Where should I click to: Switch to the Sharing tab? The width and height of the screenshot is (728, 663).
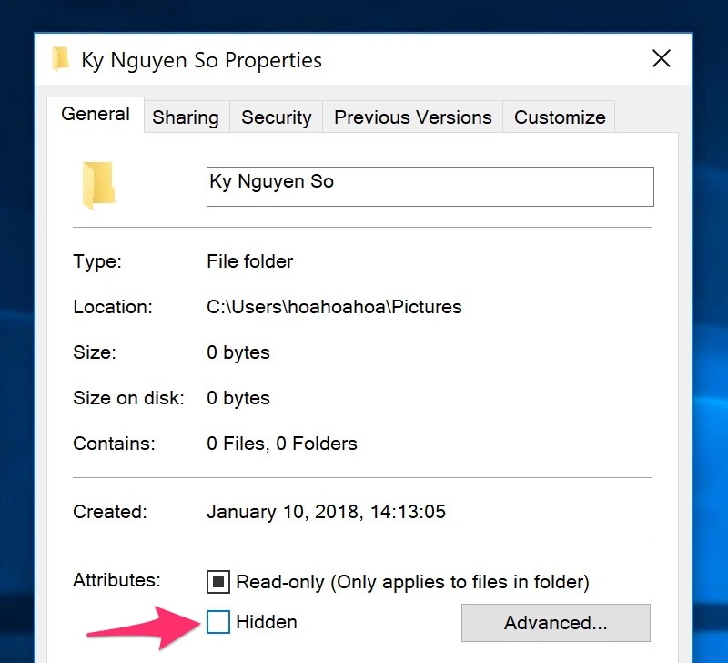186,117
